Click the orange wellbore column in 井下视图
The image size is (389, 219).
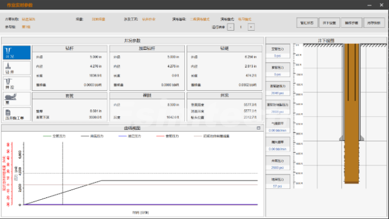352,114
